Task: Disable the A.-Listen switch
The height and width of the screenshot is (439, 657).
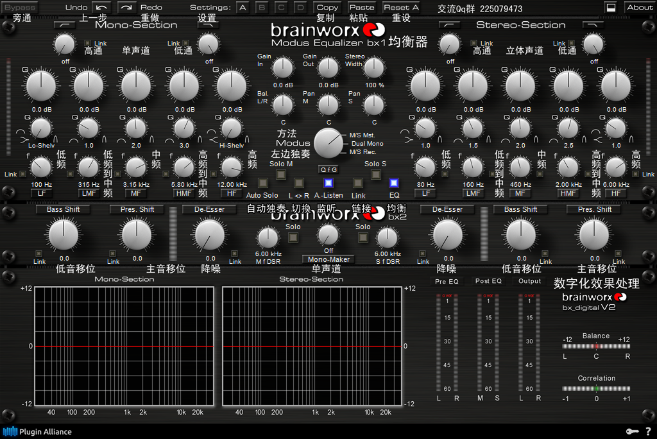Action: 328,183
